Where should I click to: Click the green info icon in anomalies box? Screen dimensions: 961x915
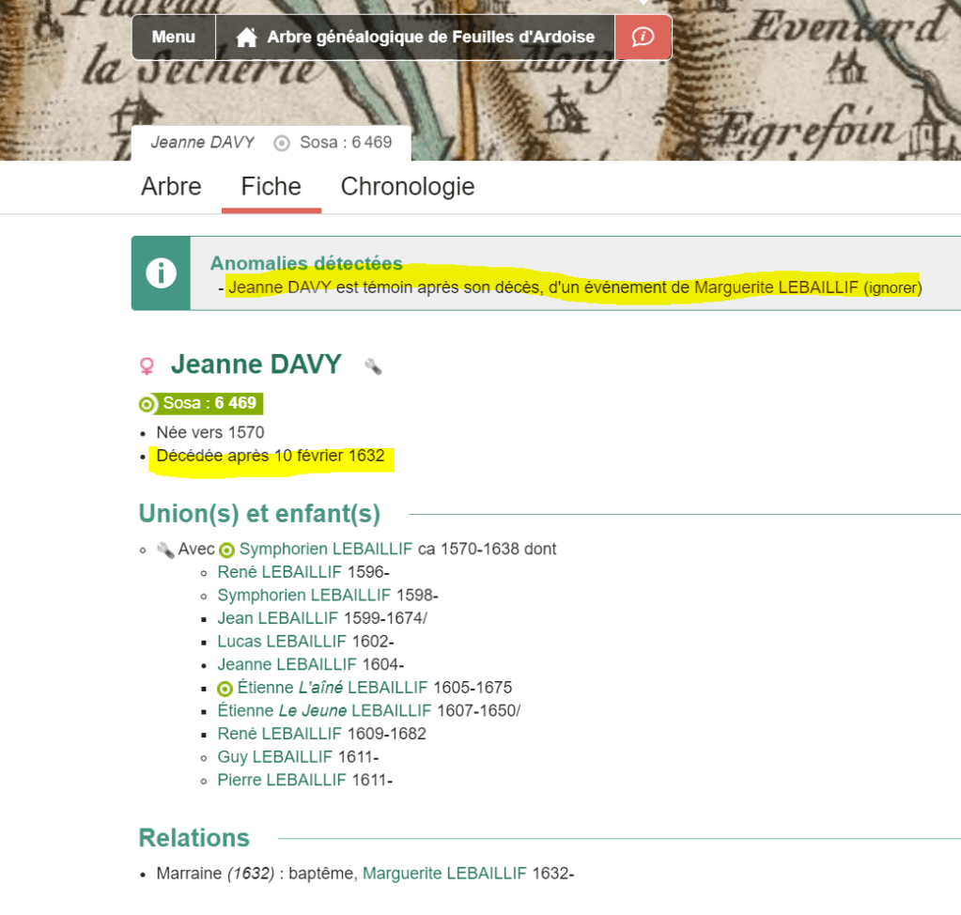[x=162, y=273]
